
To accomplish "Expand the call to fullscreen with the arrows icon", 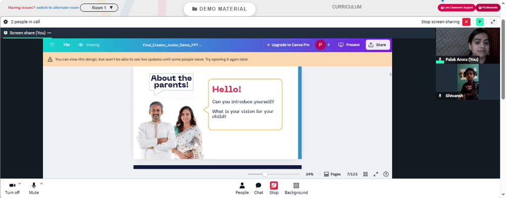I will click(493, 22).
